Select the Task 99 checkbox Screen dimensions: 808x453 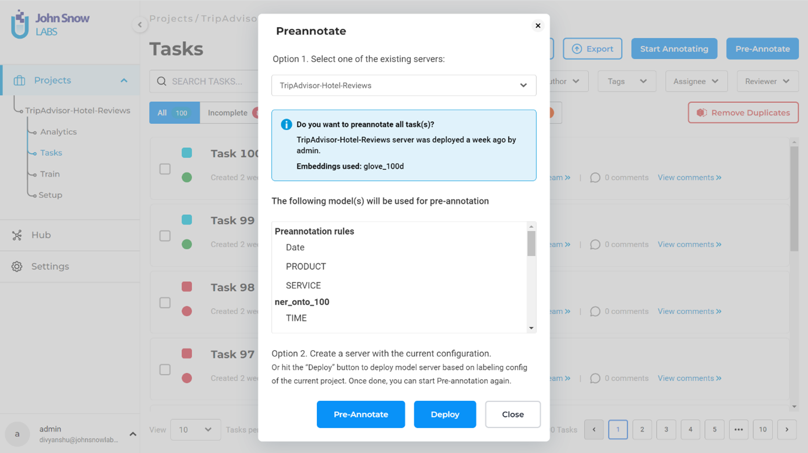(x=165, y=235)
